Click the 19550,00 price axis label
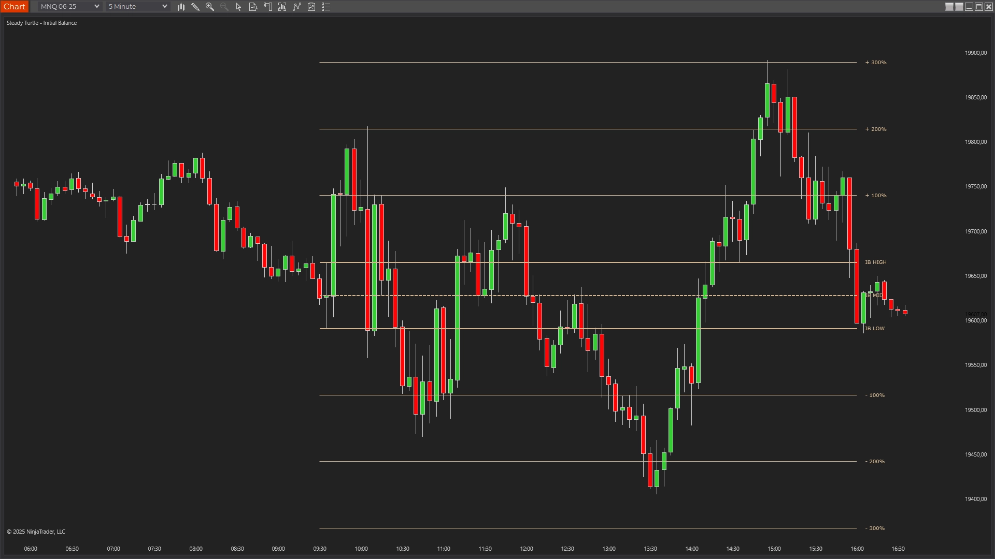This screenshot has width=995, height=559. pos(976,365)
